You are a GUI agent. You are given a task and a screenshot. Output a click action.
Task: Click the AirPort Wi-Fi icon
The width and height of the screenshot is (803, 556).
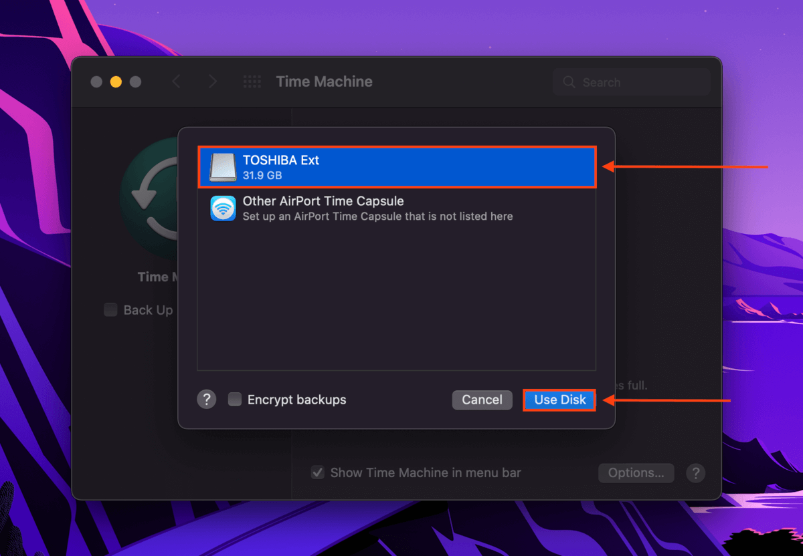tap(223, 208)
